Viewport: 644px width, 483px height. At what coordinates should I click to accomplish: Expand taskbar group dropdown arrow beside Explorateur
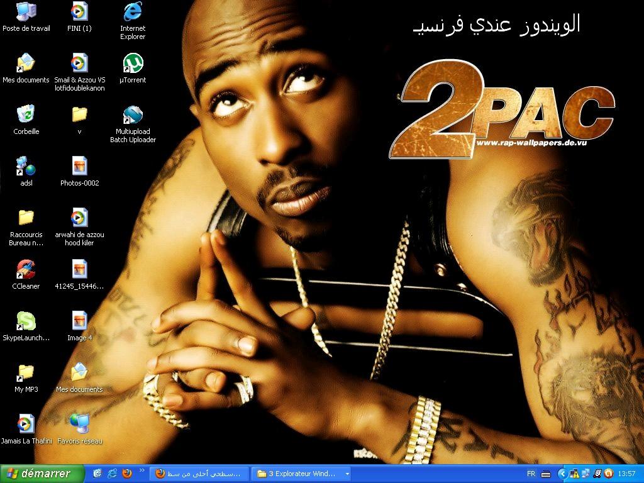coord(347,474)
